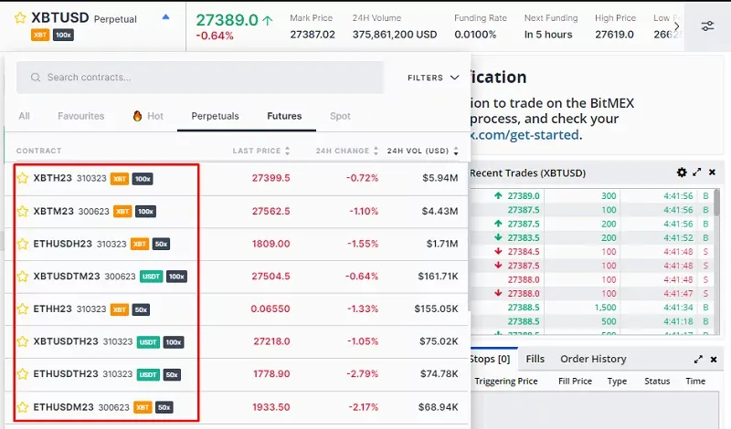The image size is (731, 429).
Task: Expand the order history panel
Action: point(698,359)
